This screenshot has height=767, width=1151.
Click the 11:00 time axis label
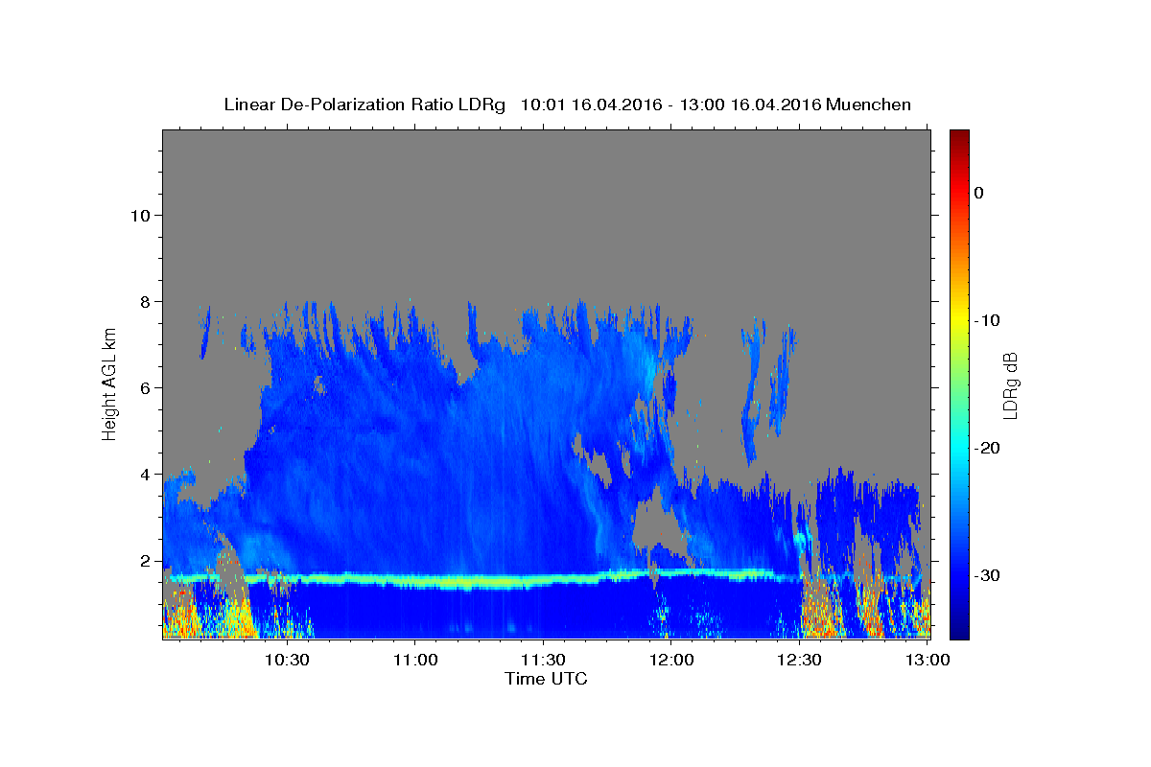[415, 660]
